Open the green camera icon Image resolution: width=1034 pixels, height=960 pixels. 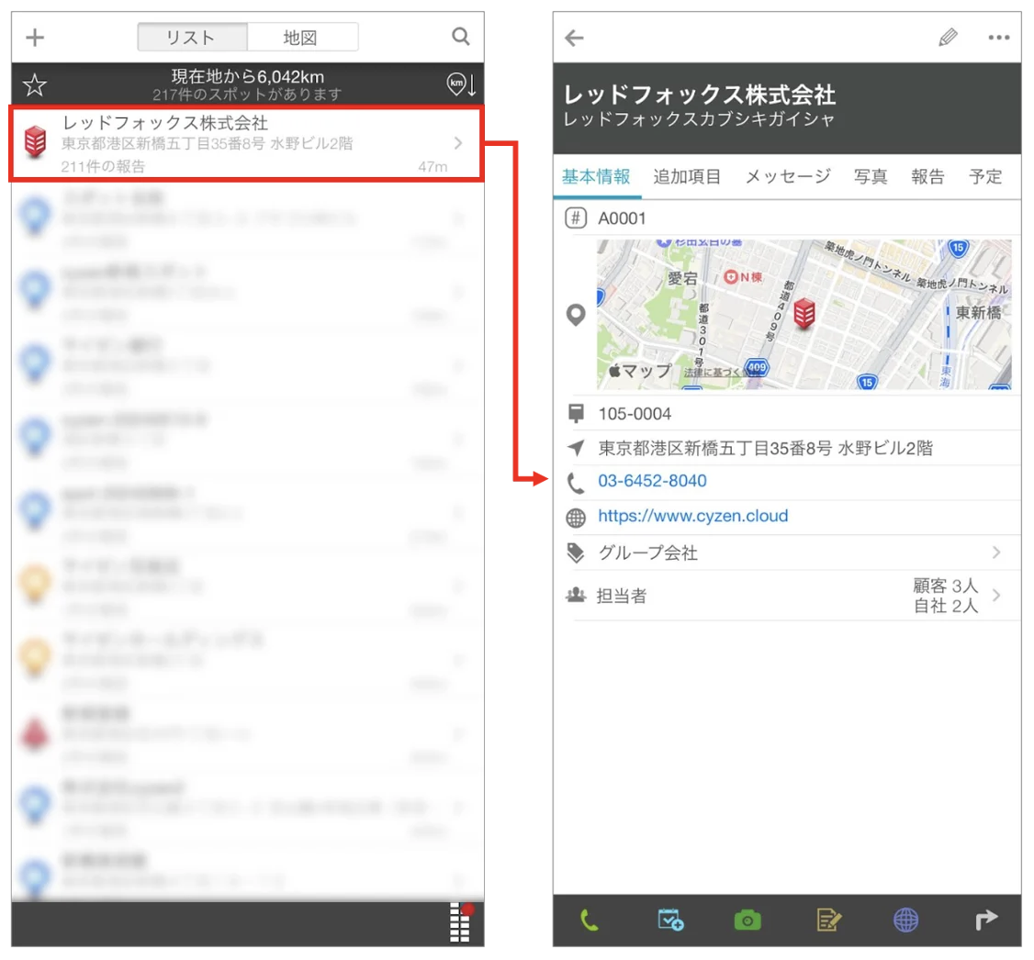(x=747, y=921)
